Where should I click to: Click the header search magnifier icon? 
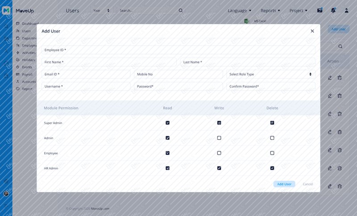181,10
